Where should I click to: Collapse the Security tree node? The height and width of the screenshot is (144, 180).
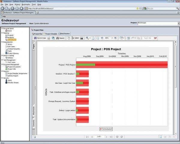(x=2, y=78)
